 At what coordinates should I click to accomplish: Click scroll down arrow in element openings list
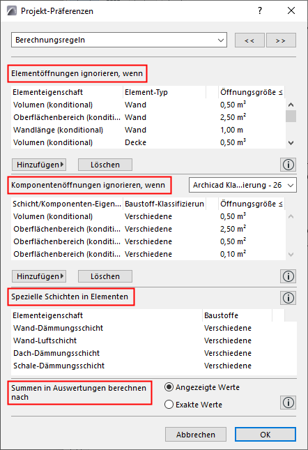[x=291, y=142]
